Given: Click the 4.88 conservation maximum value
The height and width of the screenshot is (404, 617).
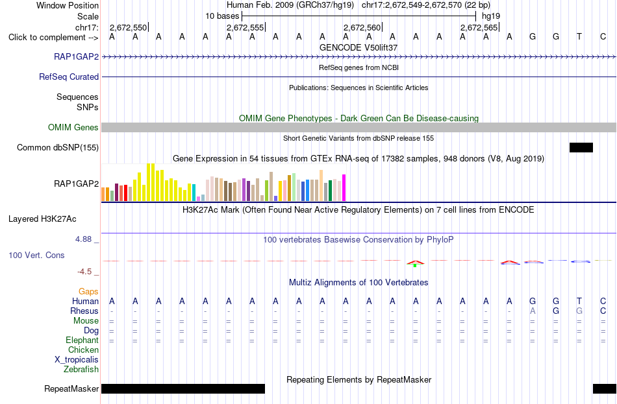Looking at the screenshot, I should pyautogui.click(x=83, y=239).
